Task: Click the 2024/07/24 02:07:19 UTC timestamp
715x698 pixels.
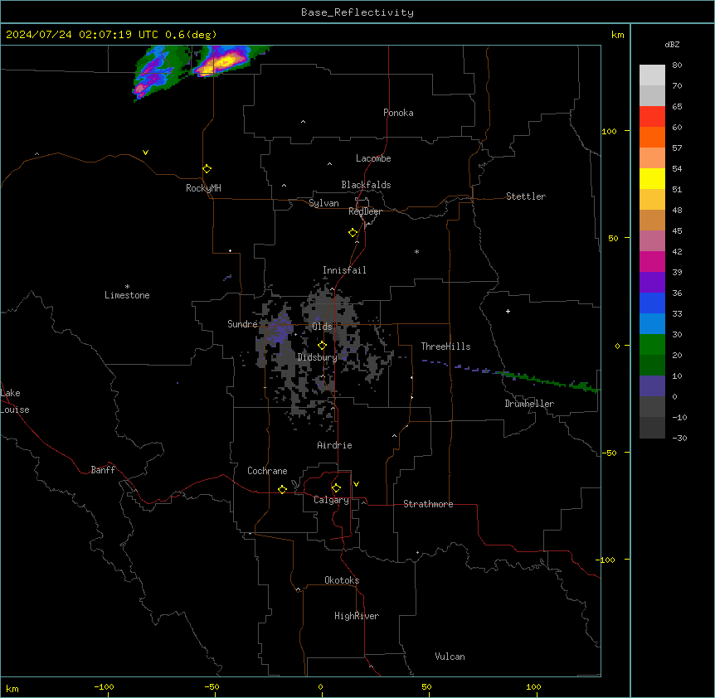Action: (x=81, y=35)
